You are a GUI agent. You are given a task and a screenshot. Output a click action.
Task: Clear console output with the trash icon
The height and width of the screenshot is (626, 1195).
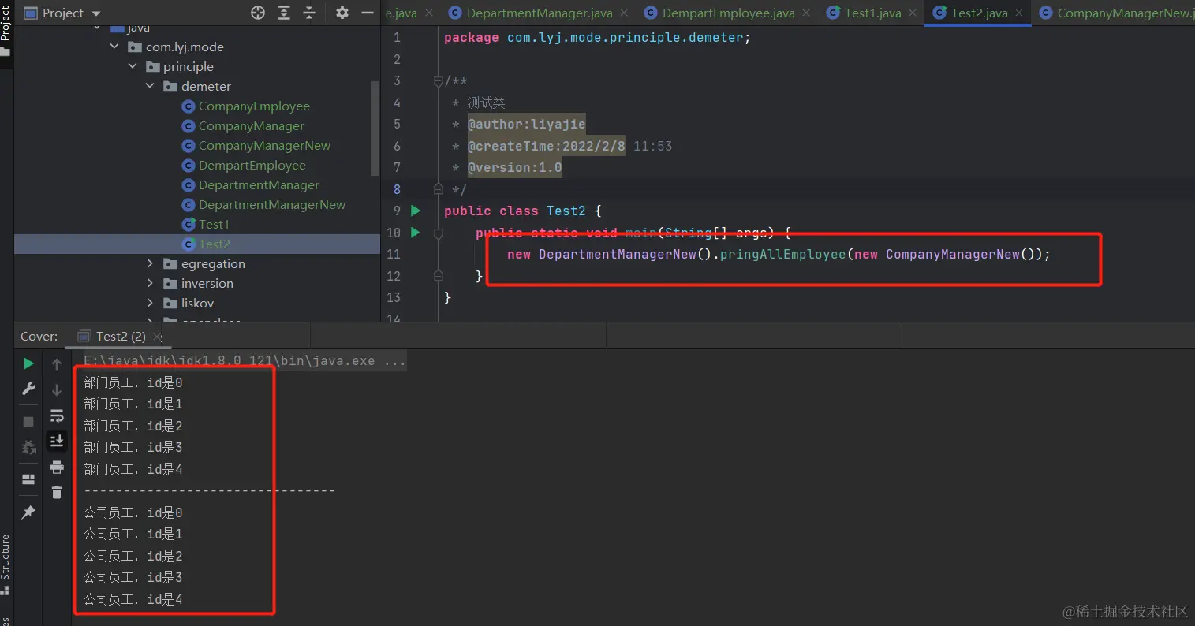(57, 492)
